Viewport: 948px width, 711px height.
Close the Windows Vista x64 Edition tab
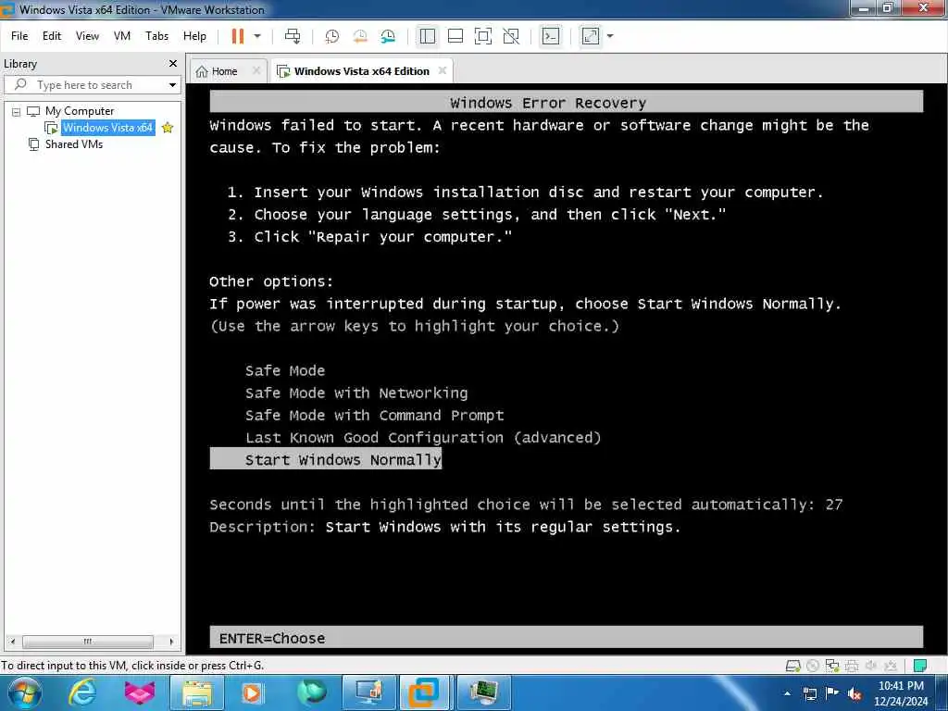coord(443,70)
